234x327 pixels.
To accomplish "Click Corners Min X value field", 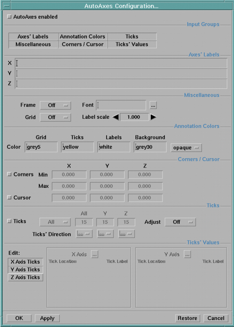I will (x=69, y=174).
